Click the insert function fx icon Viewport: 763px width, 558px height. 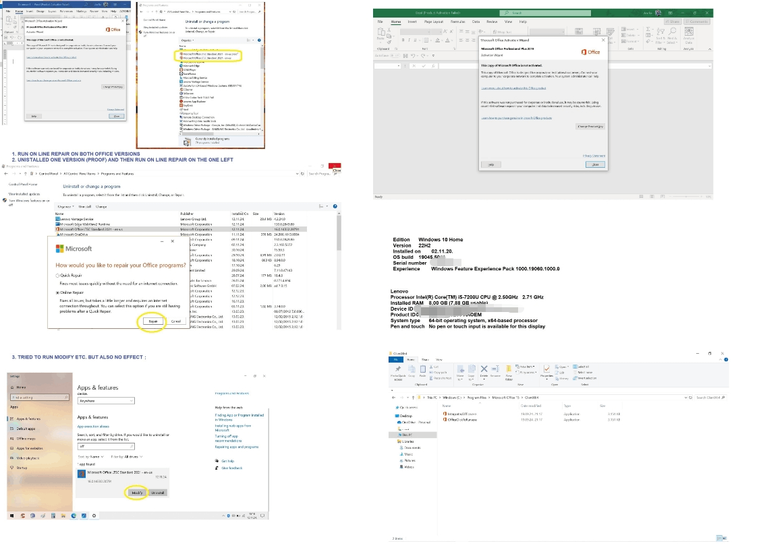[433, 66]
